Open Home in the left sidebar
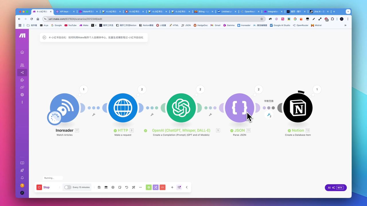 click(22, 52)
